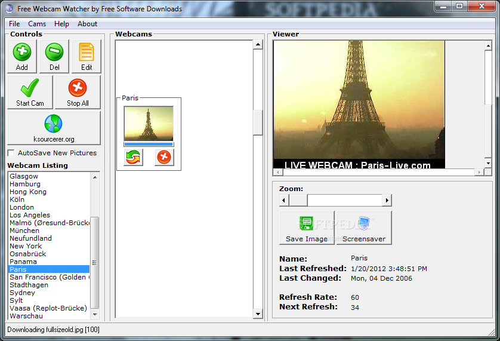Click the Zoom slider right arrow
500x341 pixels.
pyautogui.click(x=387, y=201)
